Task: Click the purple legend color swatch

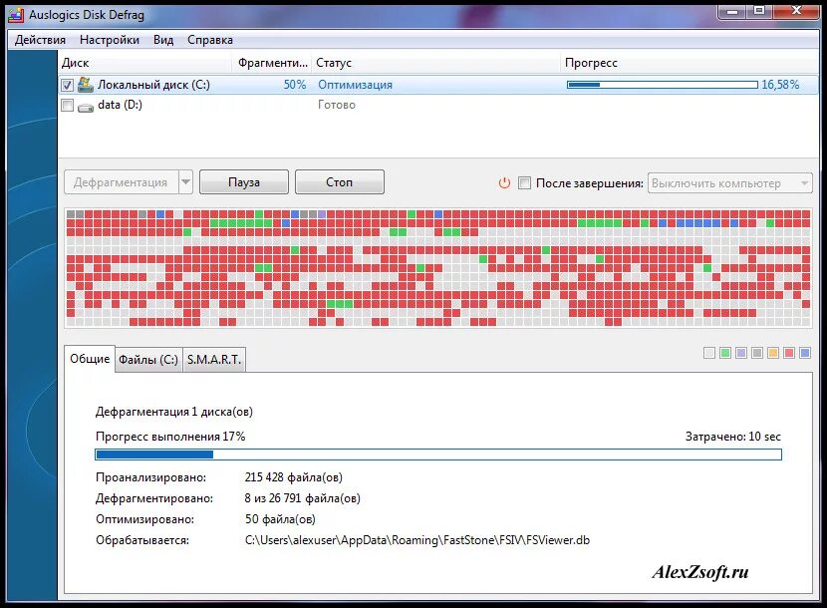Action: point(741,353)
